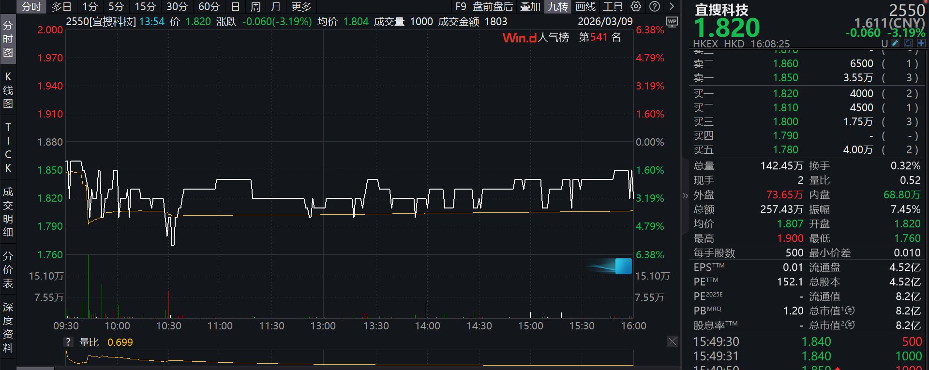Open 分时图 in the left sidebar

click(8, 39)
